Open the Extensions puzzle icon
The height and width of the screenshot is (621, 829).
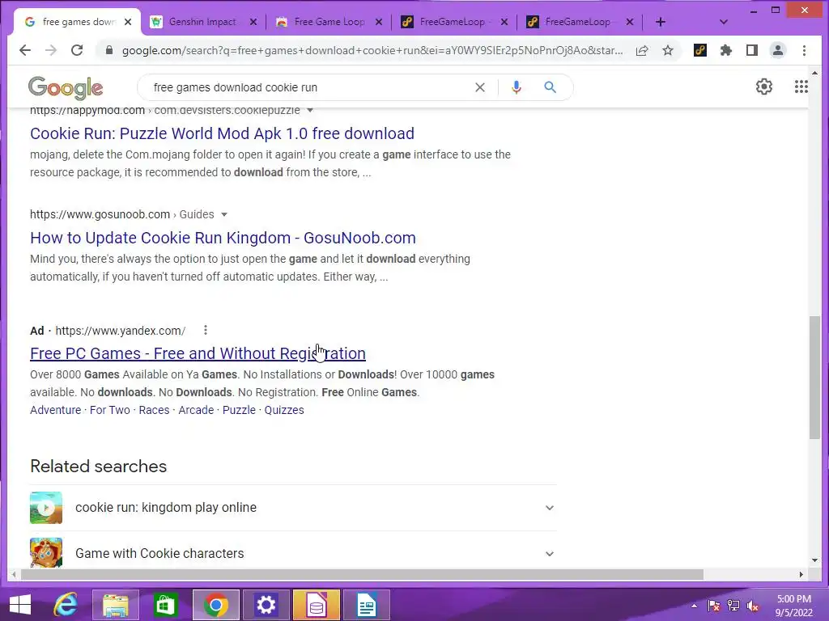[726, 50]
